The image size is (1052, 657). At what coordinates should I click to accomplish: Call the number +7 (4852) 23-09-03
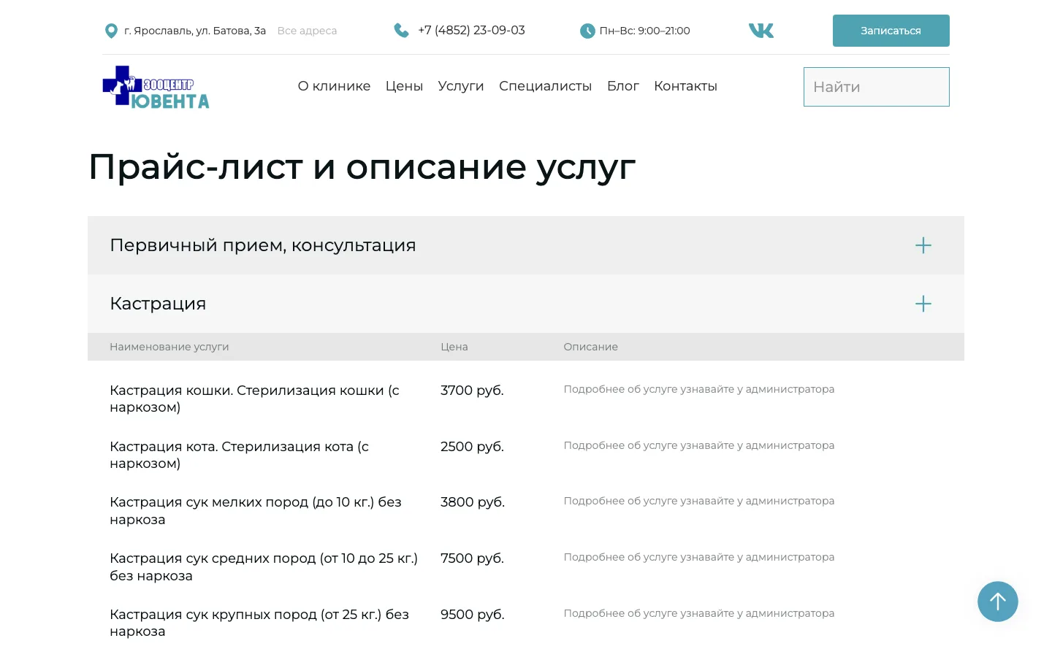tap(471, 31)
